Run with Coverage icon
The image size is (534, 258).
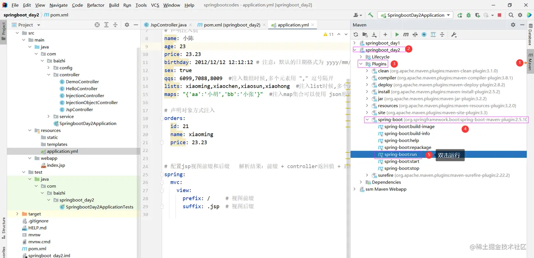477,15
